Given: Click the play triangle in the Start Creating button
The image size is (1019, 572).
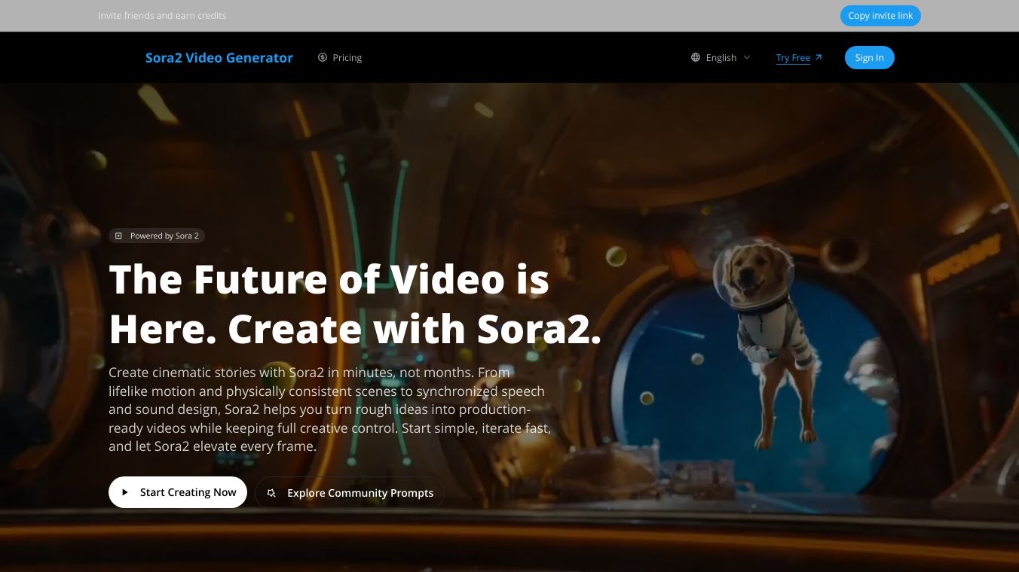Looking at the screenshot, I should coord(125,492).
